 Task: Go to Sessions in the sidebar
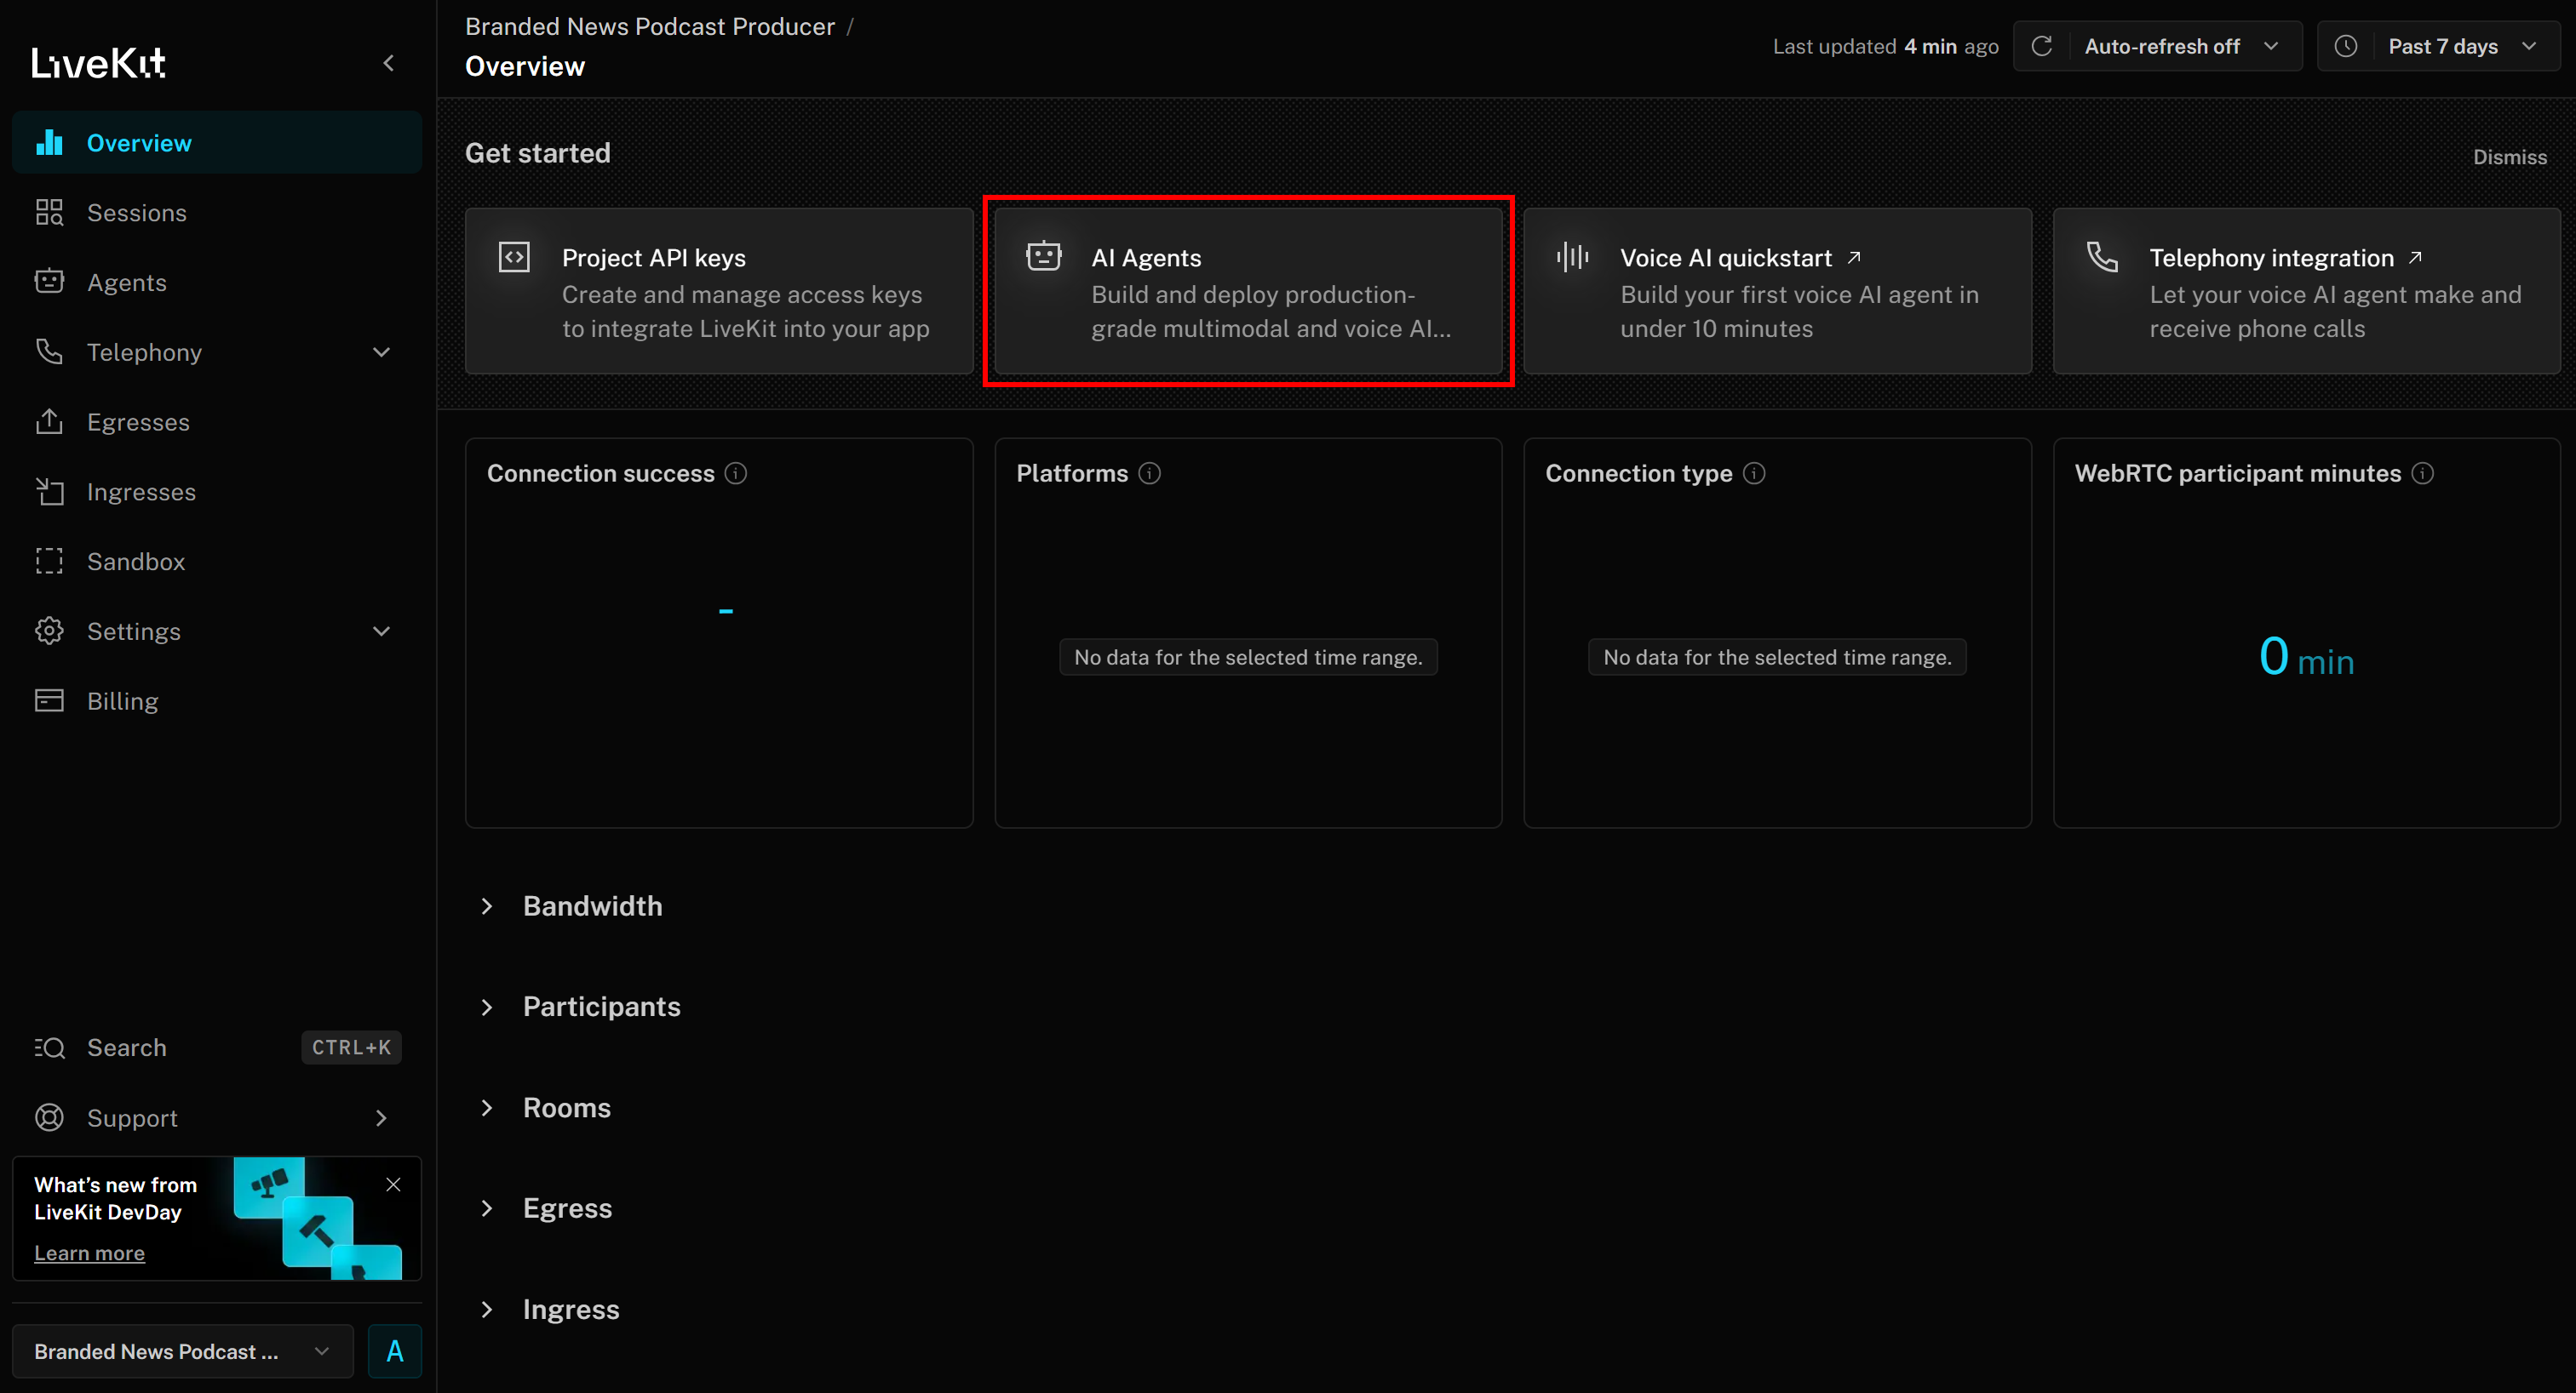click(x=137, y=213)
